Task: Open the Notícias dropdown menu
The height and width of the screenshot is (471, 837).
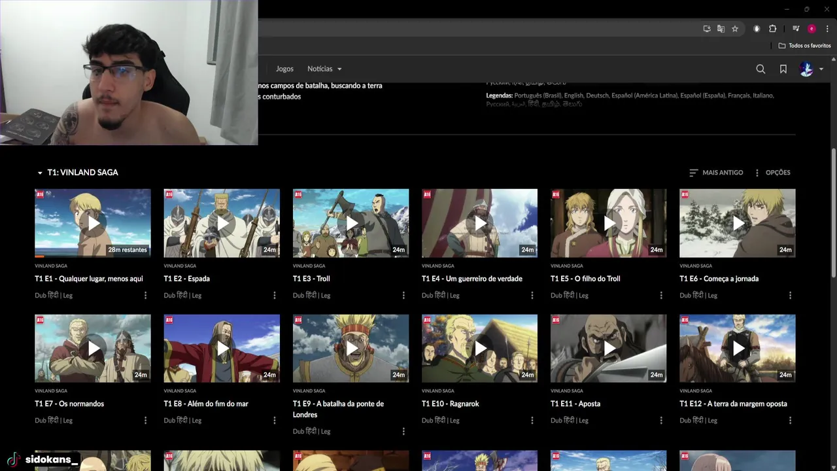Action: [324, 69]
